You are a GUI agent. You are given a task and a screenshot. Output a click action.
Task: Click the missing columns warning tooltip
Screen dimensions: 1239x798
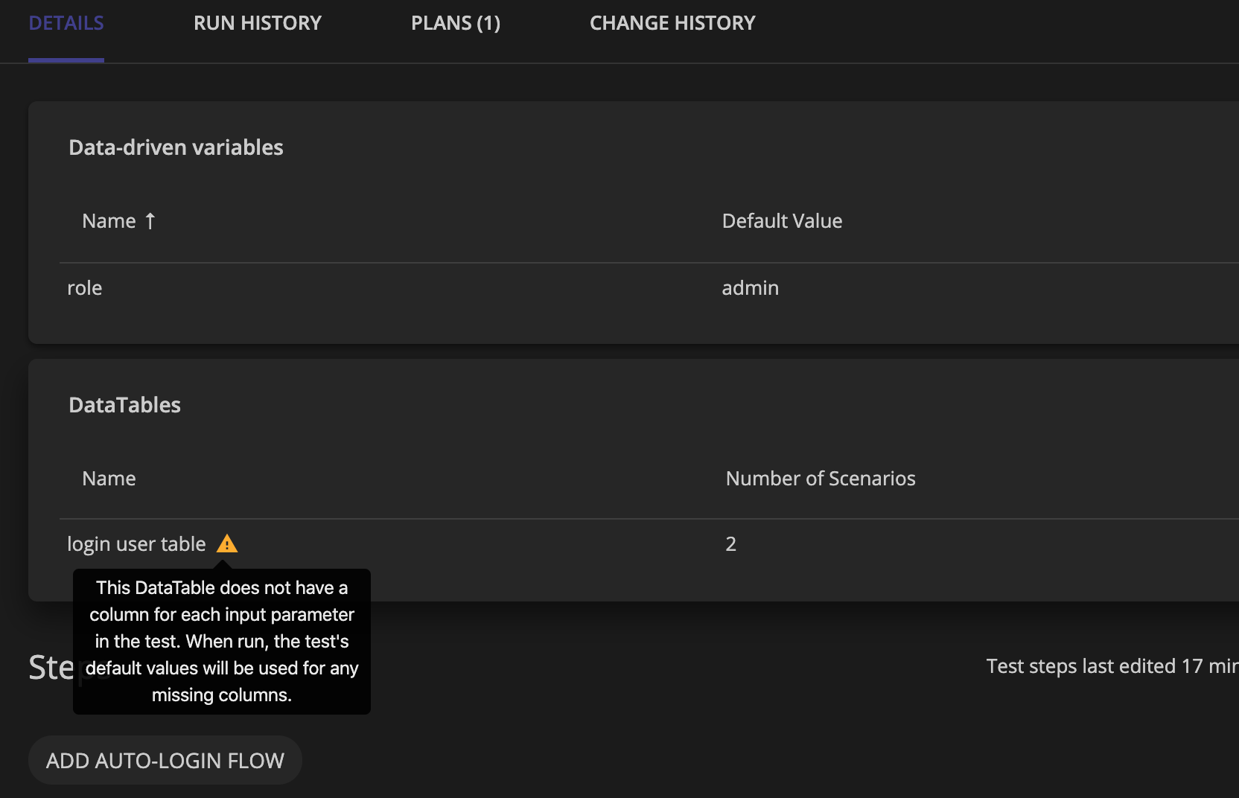point(222,641)
